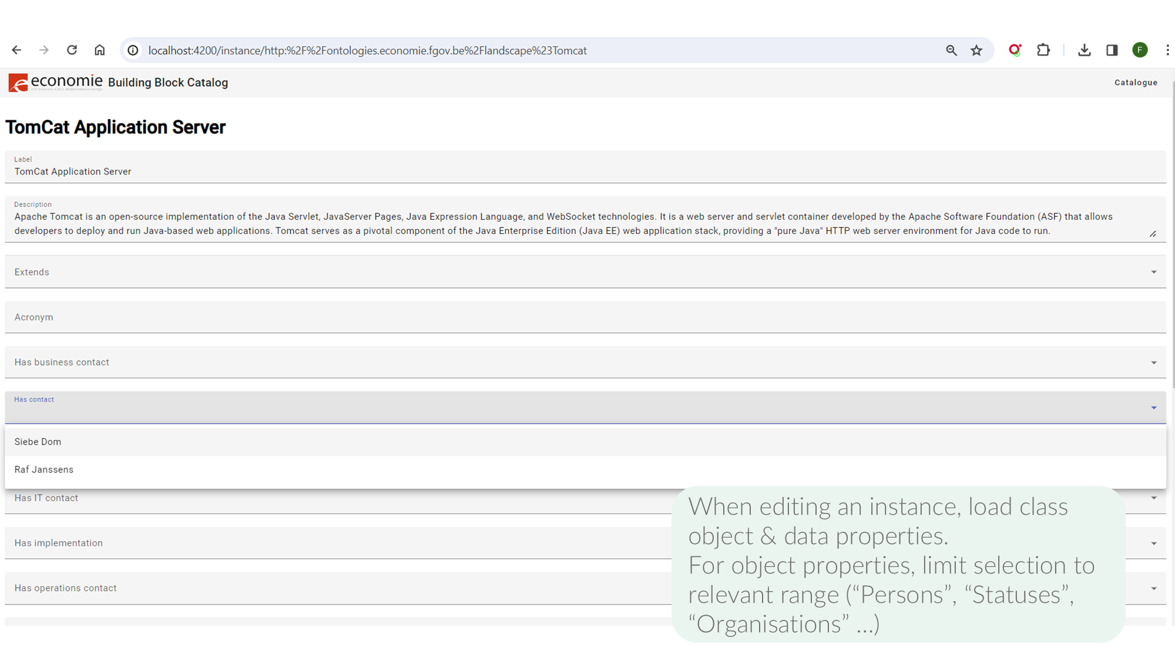Expand the Extends dropdown

tap(1153, 272)
